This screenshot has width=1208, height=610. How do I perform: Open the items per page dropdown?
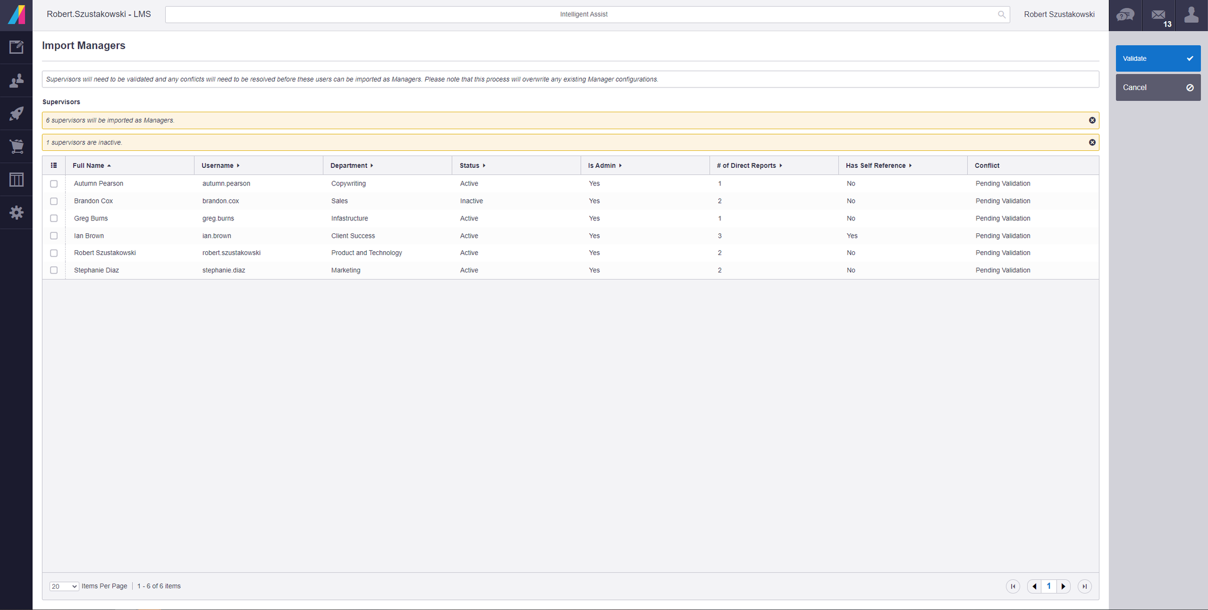(64, 586)
